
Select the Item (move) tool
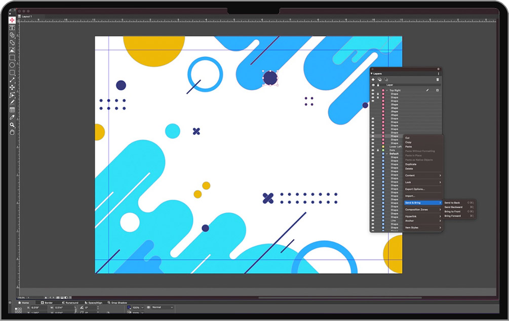pyautogui.click(x=12, y=20)
